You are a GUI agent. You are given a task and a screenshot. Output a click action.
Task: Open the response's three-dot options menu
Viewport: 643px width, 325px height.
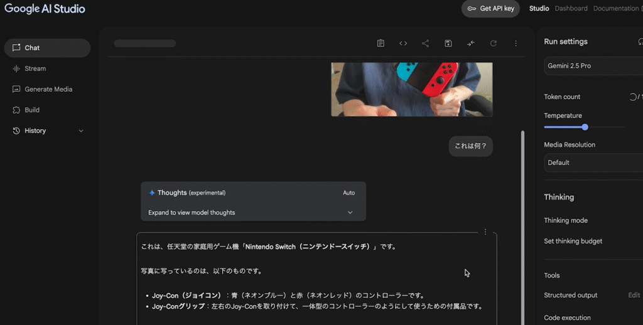[485, 232]
